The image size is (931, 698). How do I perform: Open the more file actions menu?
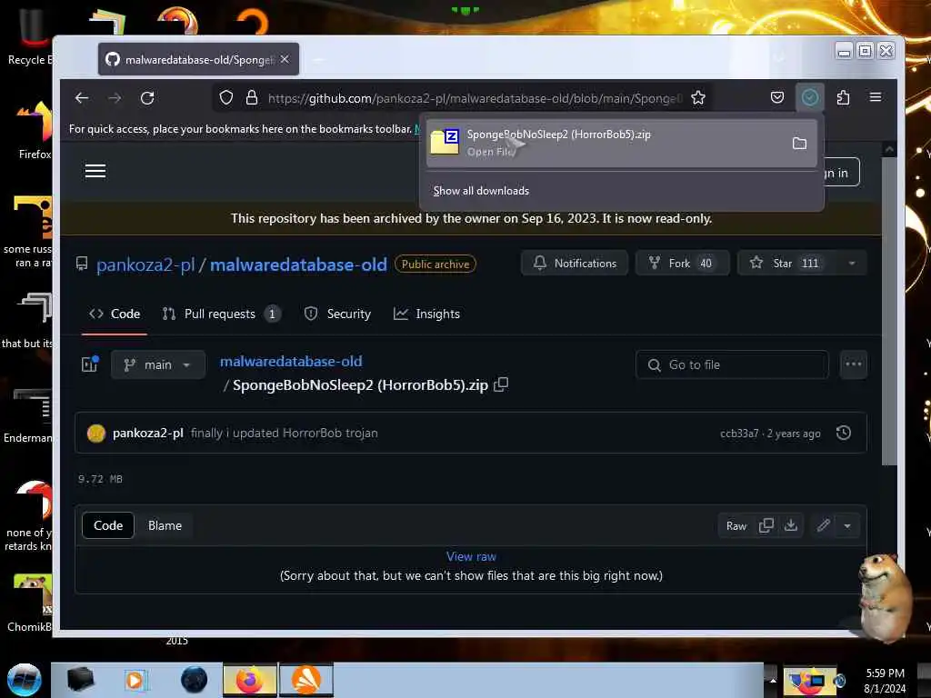853,364
